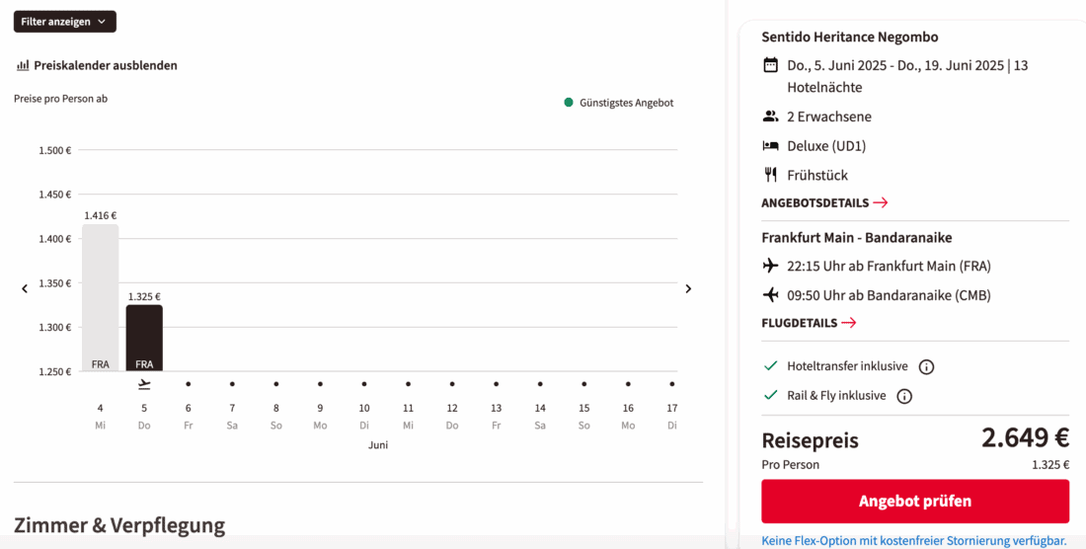The image size is (1086, 549).
Task: Pick Friday June 6 dot in calendar
Action: (189, 383)
